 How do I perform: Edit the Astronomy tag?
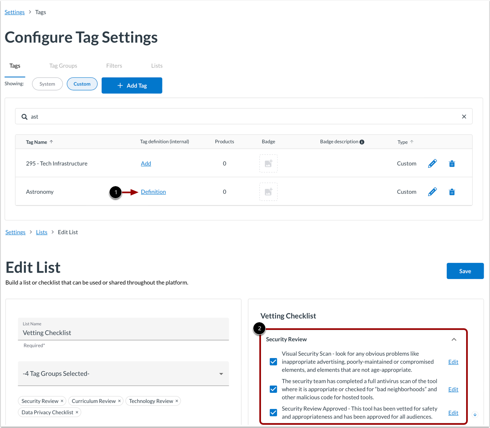[432, 192]
